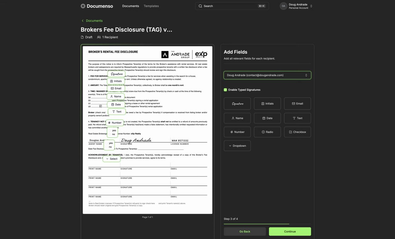Select the first 'yes' radio option on document
Screen dimensions: 395x239
[x=110, y=131]
